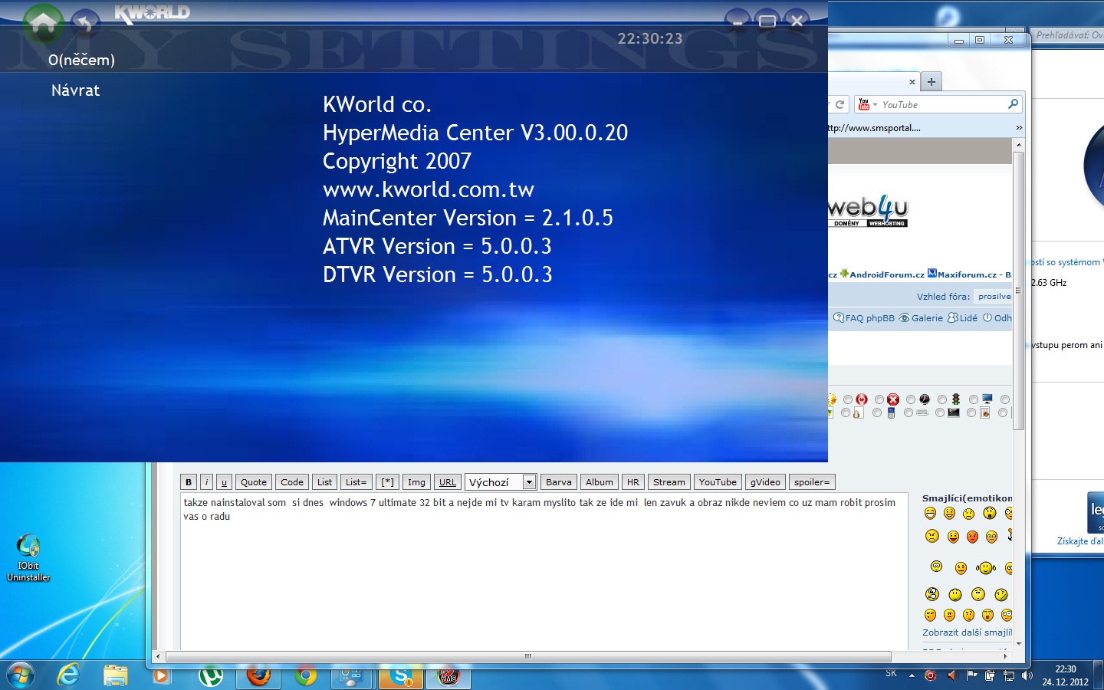Switch to HyperMedia Center in the taskbar
Image resolution: width=1104 pixels, height=690 pixels.
(449, 675)
